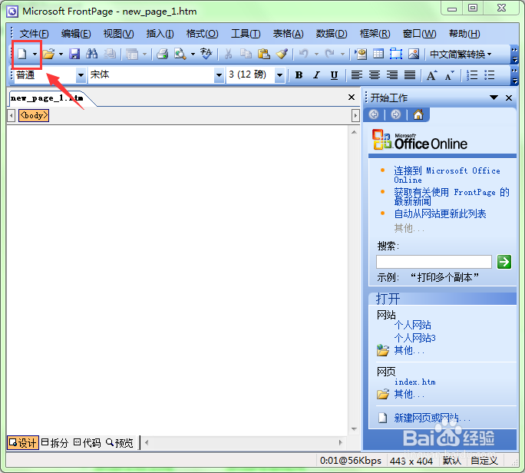Click the Print icon
This screenshot has height=473, width=525.
point(163,54)
